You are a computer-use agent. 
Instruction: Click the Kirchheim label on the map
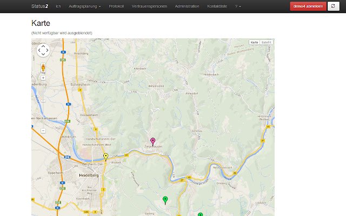click(x=83, y=199)
